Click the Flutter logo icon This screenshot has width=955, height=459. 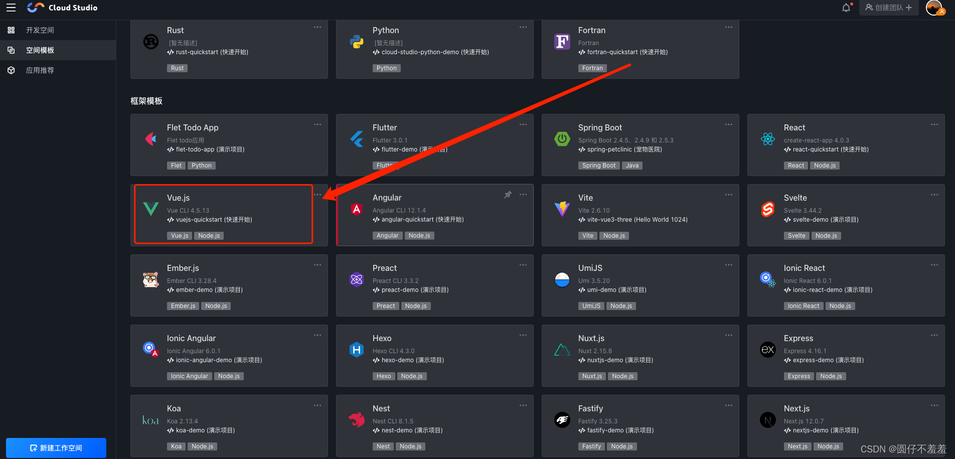tap(357, 139)
